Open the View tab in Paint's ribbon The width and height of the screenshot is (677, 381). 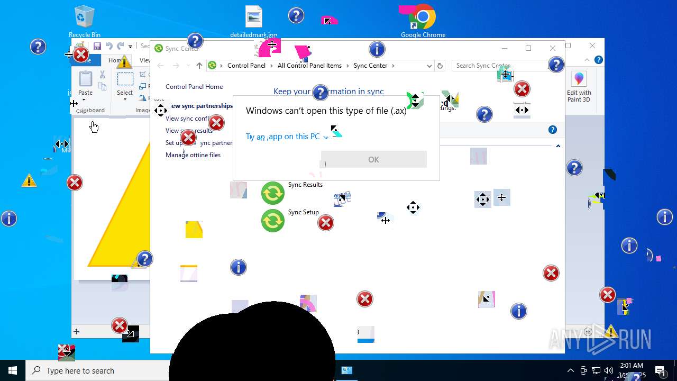pyautogui.click(x=144, y=60)
